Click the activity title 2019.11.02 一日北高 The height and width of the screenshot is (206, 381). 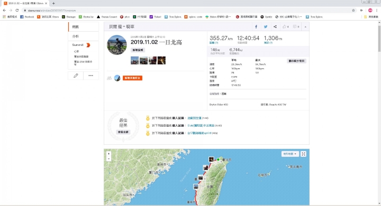tap(156, 42)
